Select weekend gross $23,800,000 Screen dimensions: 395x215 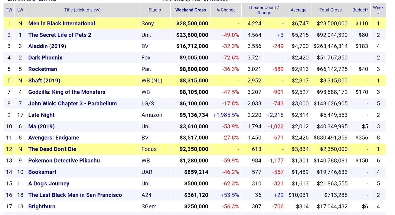[192, 35]
